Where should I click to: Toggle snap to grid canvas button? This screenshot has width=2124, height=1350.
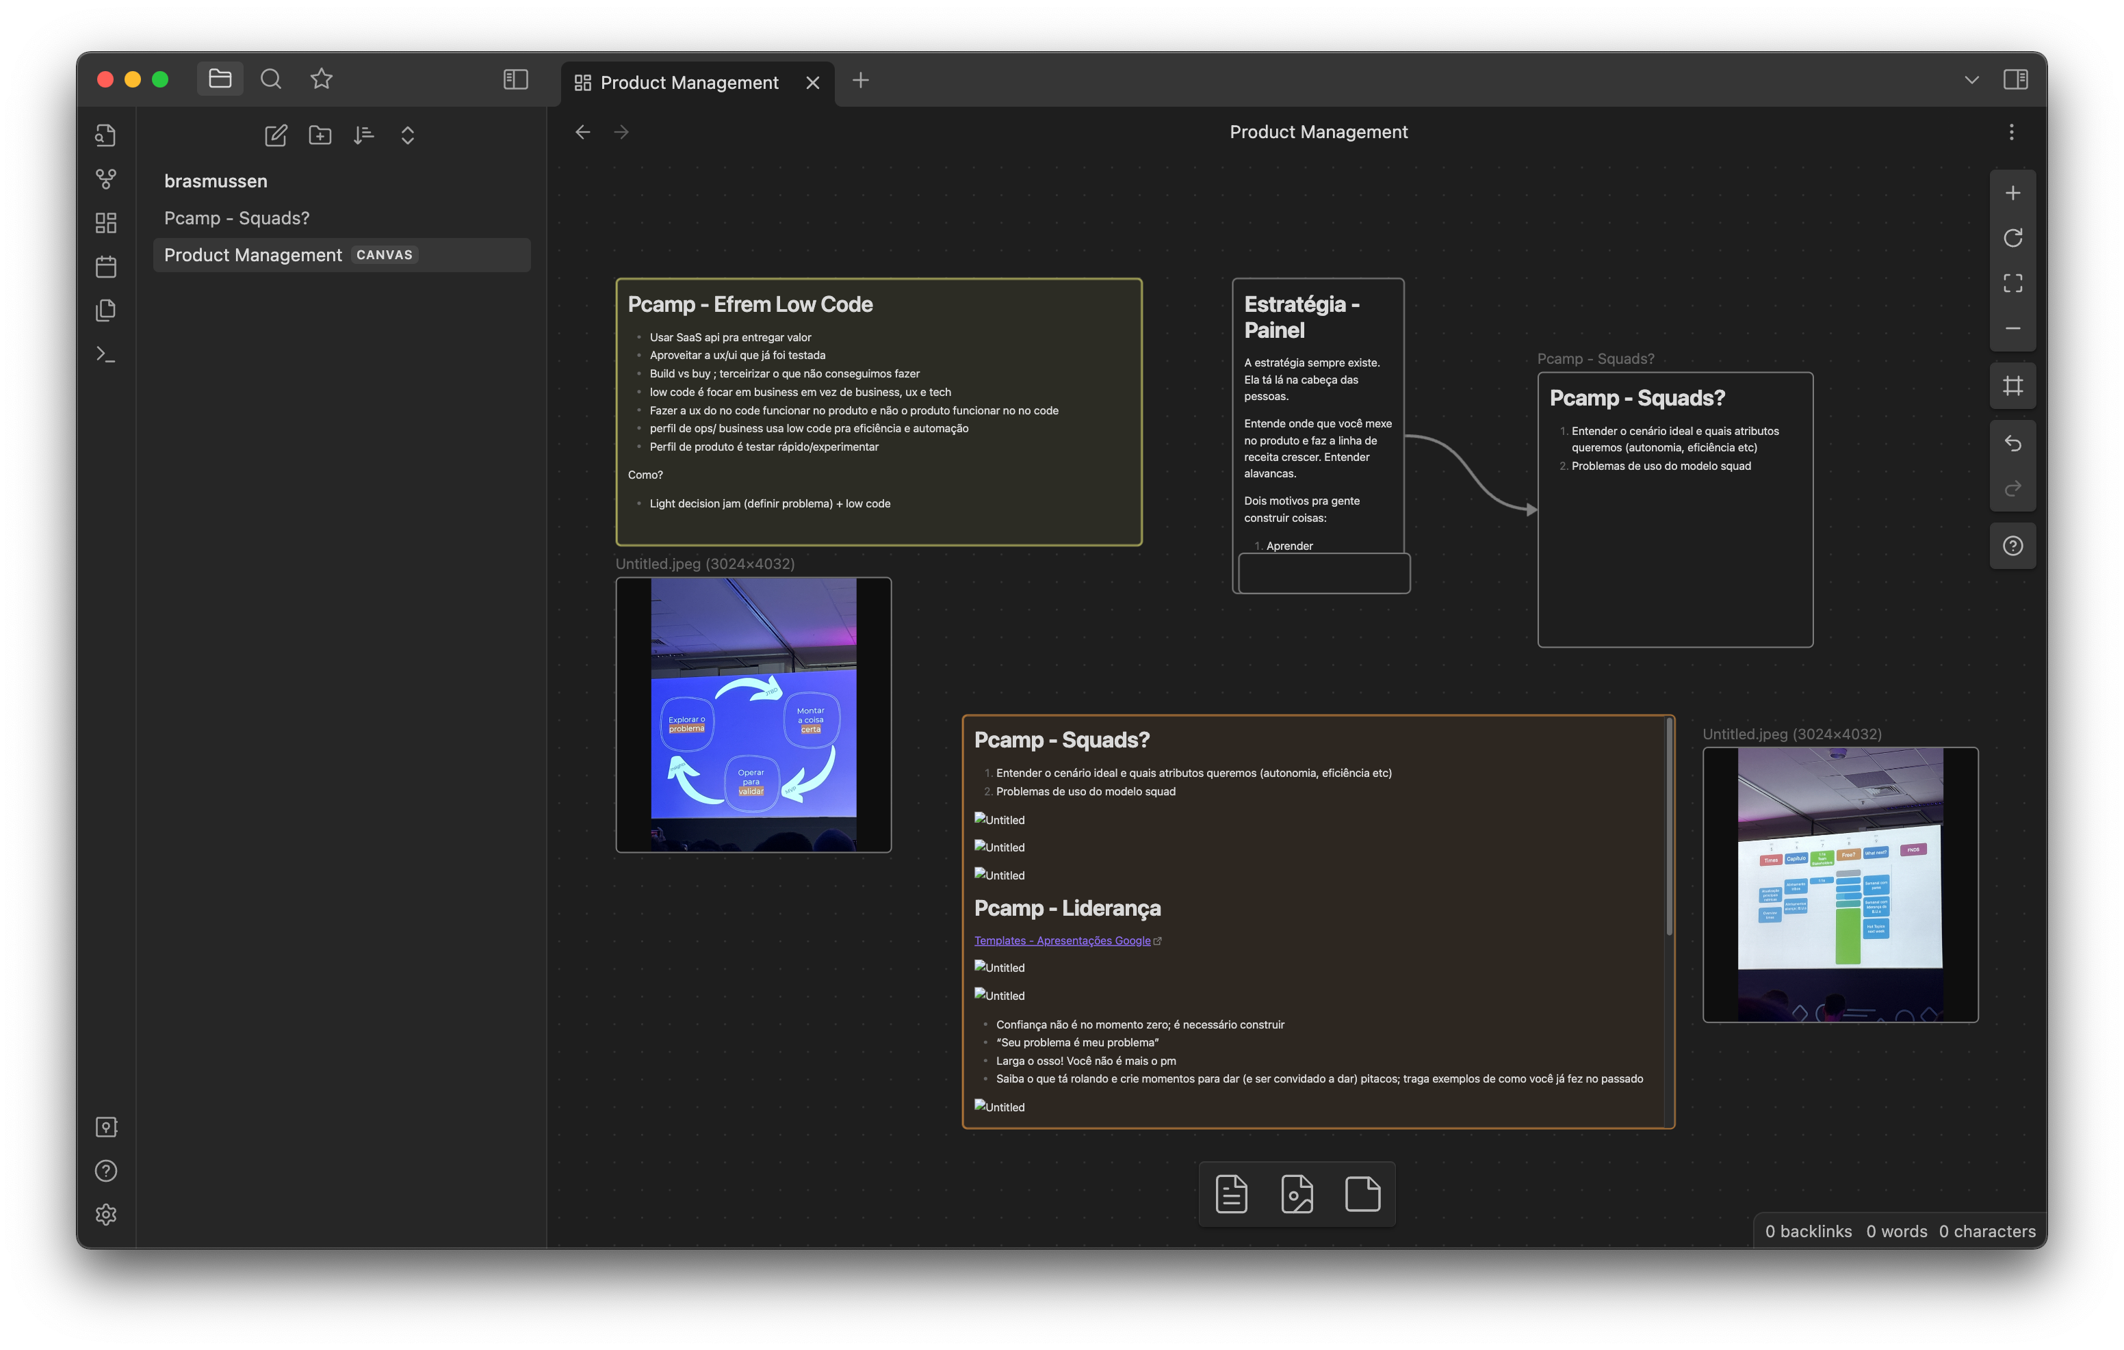pyautogui.click(x=2012, y=385)
